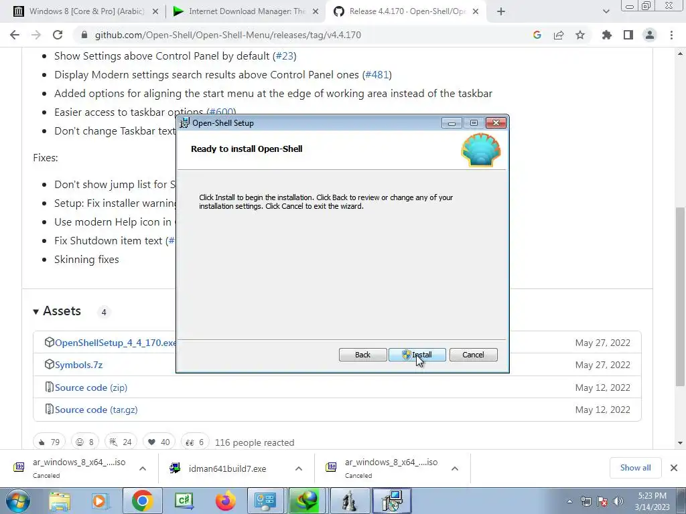
Task: Click heart reaction with 40
Action: click(x=159, y=442)
